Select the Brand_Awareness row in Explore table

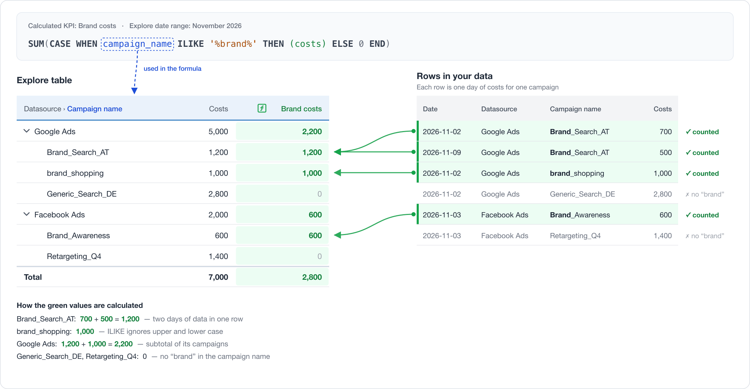tap(173, 235)
